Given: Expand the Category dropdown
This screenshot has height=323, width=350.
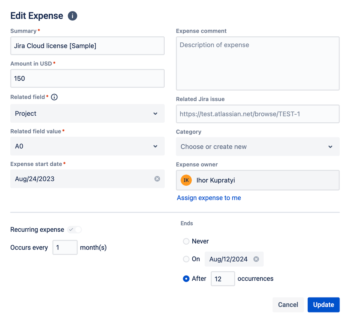Looking at the screenshot, I should 258,146.
